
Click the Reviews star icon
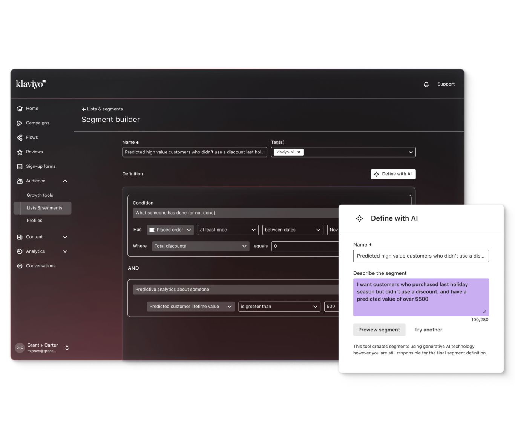(20, 152)
